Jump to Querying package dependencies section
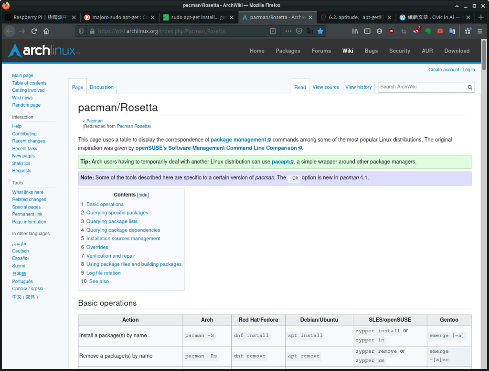Image resolution: width=489 pixels, height=371 pixels. tap(123, 230)
